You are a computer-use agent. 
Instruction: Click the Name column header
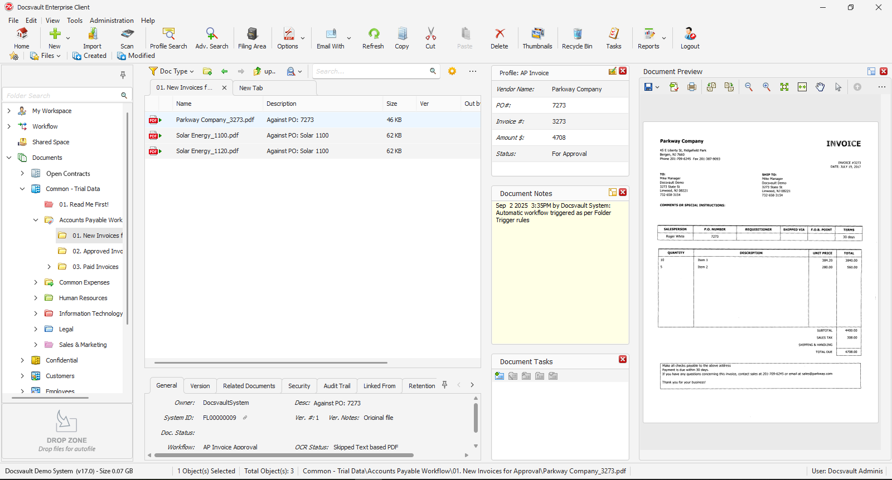[184, 104]
